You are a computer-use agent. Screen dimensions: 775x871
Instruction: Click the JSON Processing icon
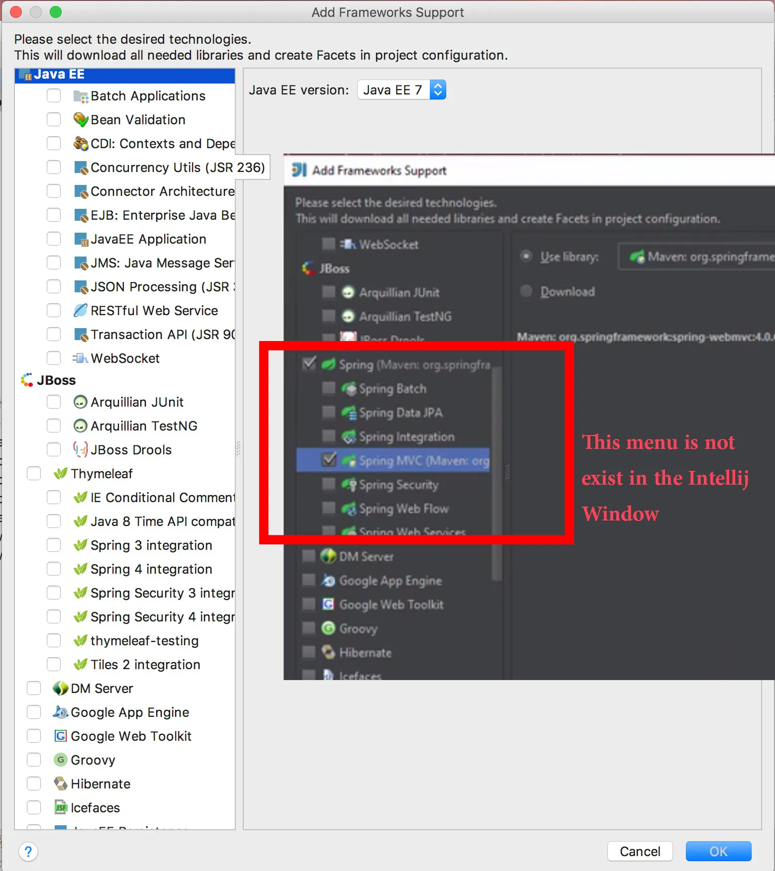pyautogui.click(x=81, y=287)
